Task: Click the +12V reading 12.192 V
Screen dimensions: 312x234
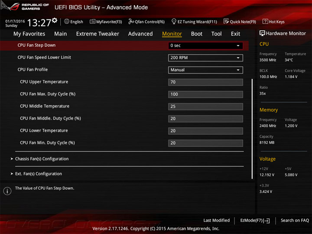Action: point(266,175)
